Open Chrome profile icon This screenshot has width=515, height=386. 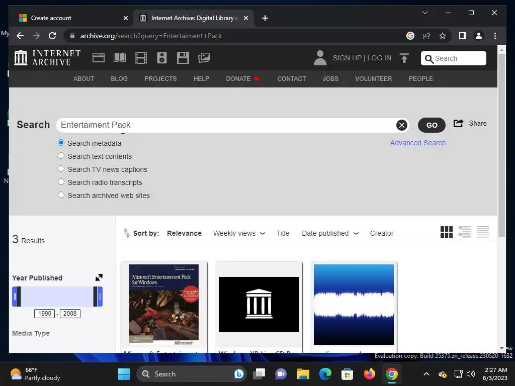(x=479, y=36)
